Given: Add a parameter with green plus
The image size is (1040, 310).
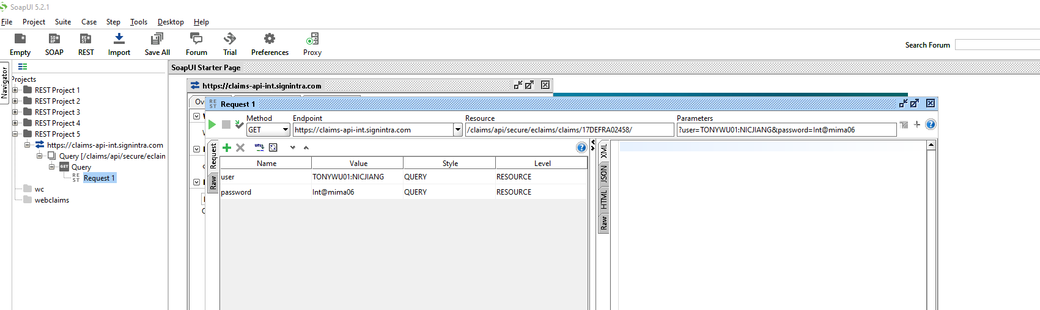Looking at the screenshot, I should click(227, 148).
